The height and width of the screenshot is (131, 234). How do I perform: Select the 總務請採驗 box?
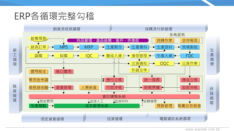pos(38,87)
